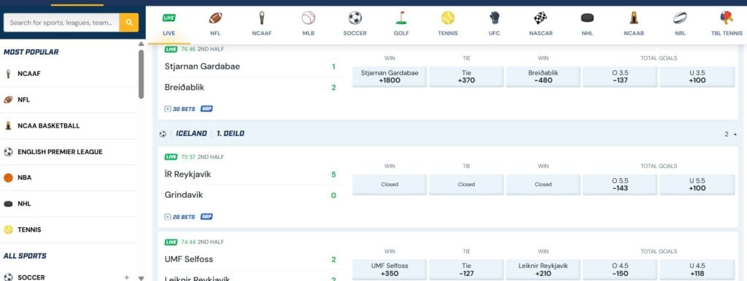Bet on UMF Selfoss win at +350
The image size is (747, 281).
(x=390, y=269)
